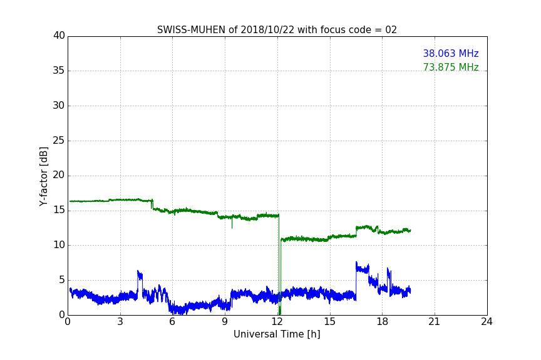Screen dimensions: 541x360
Task: Click the y-axis tick label '30'
Action: [59, 106]
